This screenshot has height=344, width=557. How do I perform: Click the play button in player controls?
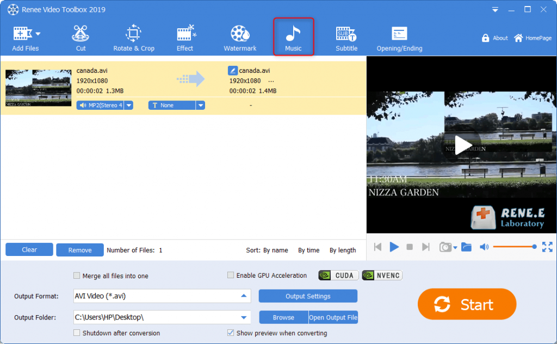394,247
